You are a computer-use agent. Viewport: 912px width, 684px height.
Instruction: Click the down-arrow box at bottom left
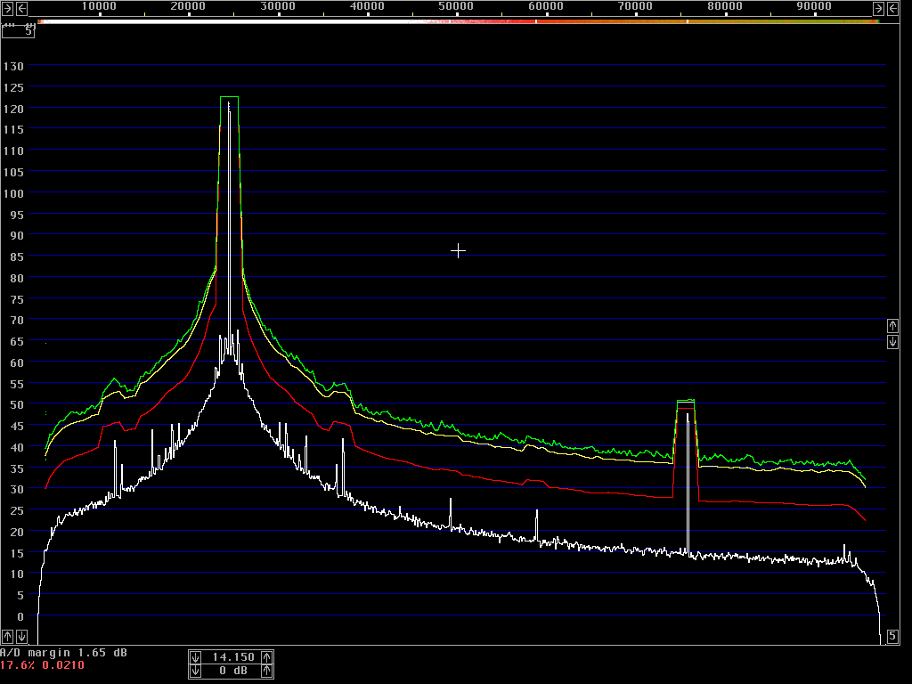(21, 636)
